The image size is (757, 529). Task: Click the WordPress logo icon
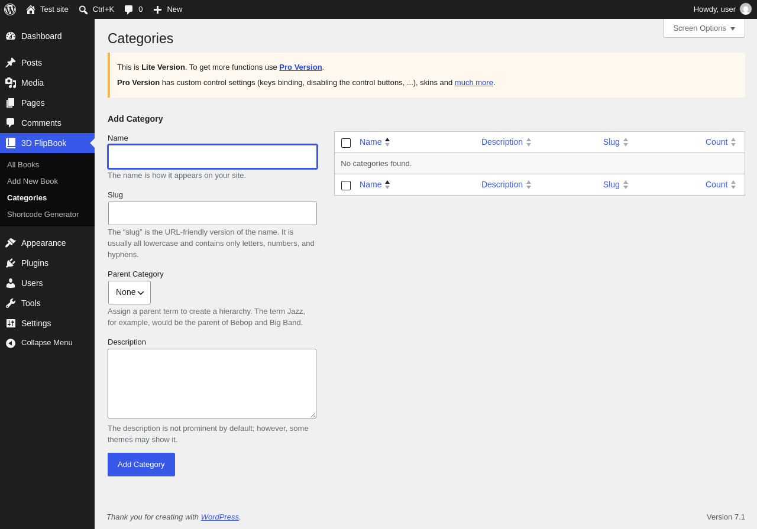10,9
